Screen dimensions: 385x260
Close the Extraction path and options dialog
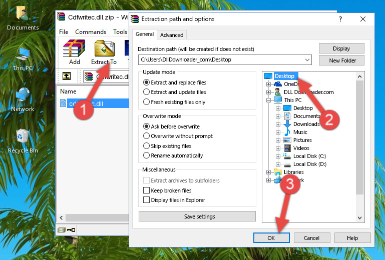(363, 19)
